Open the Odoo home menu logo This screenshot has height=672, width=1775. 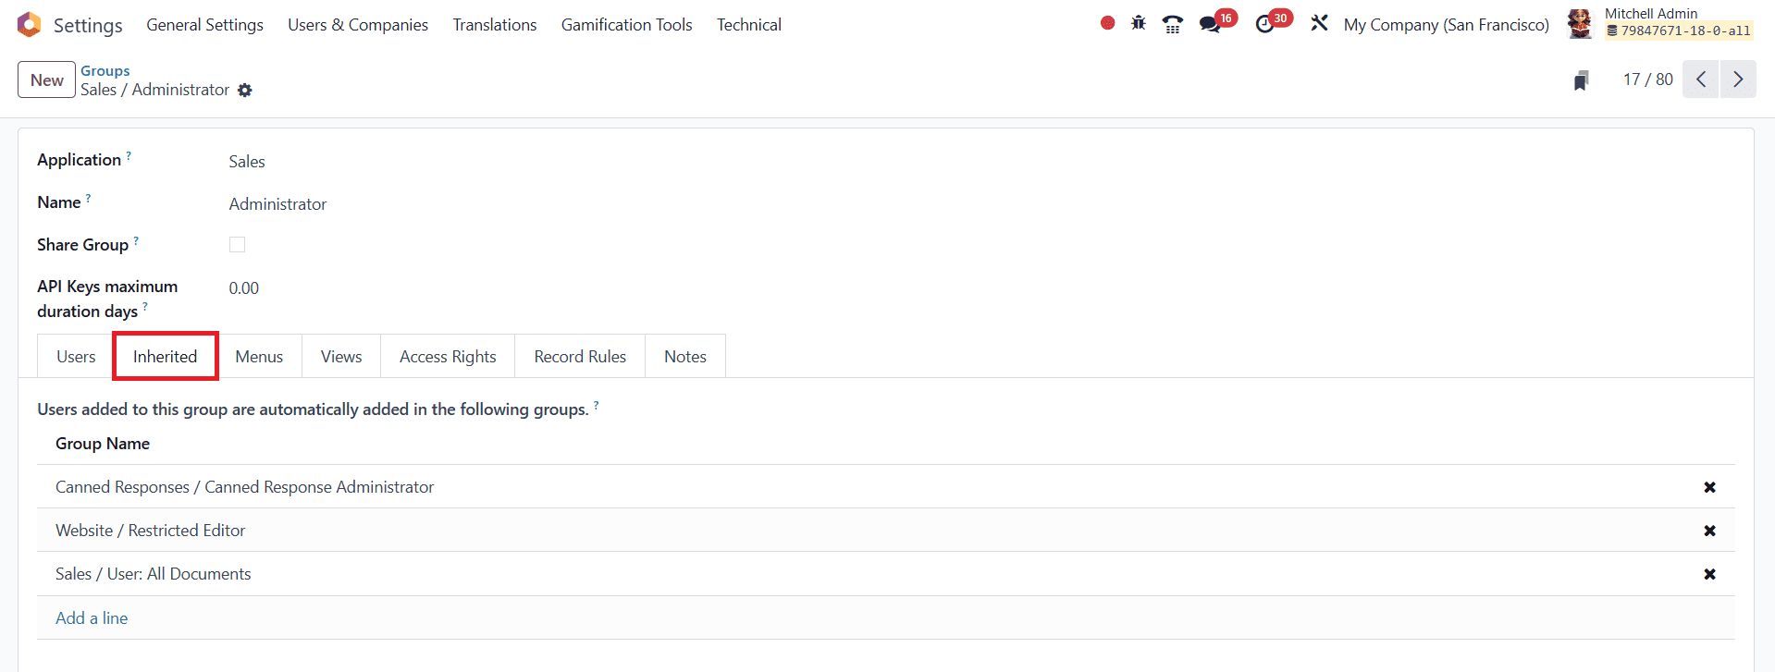(x=29, y=25)
